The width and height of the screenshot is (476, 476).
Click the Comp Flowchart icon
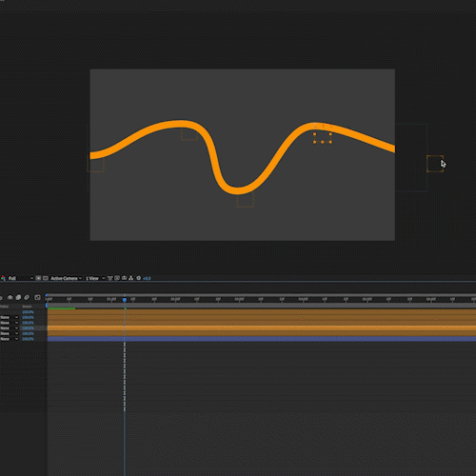click(x=130, y=278)
